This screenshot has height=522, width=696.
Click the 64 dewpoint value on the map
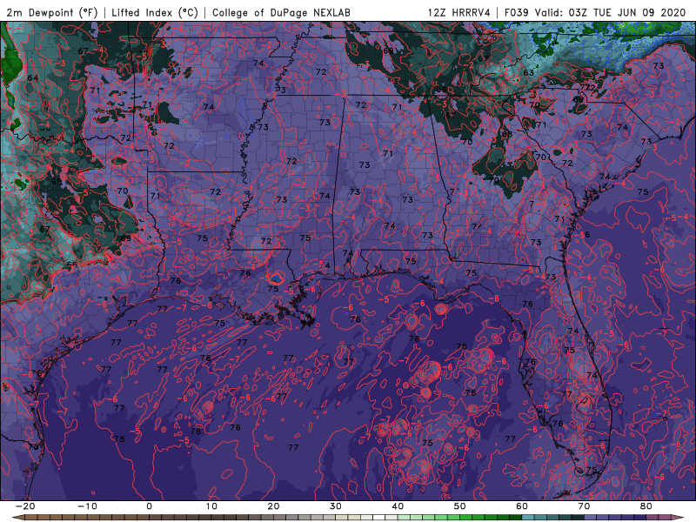click(33, 77)
